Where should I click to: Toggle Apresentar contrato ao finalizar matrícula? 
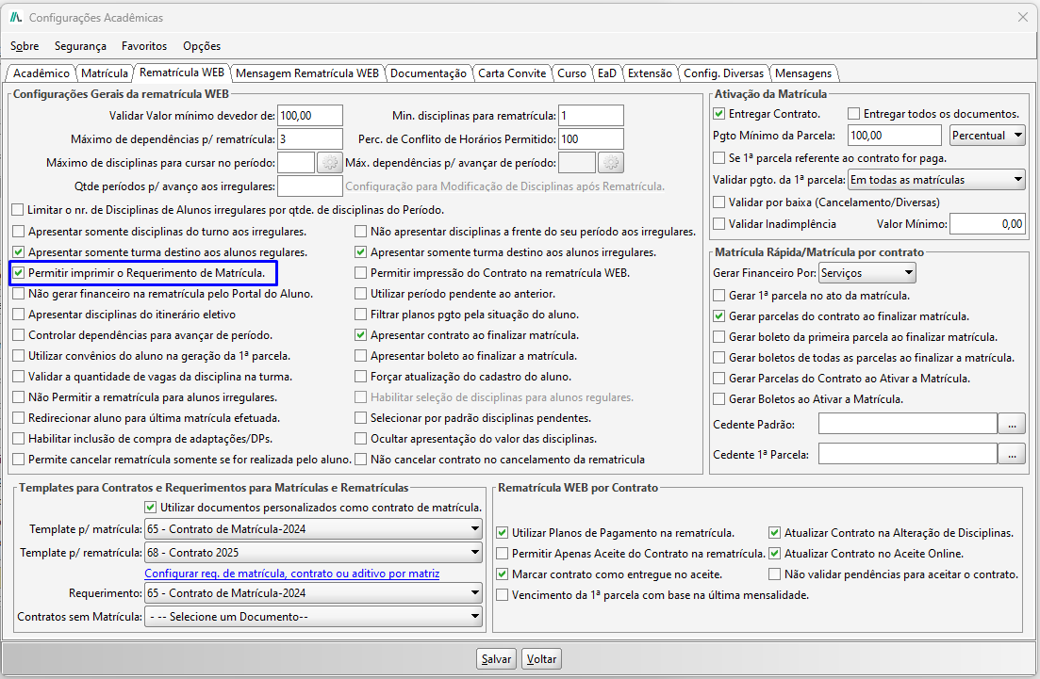(x=361, y=335)
